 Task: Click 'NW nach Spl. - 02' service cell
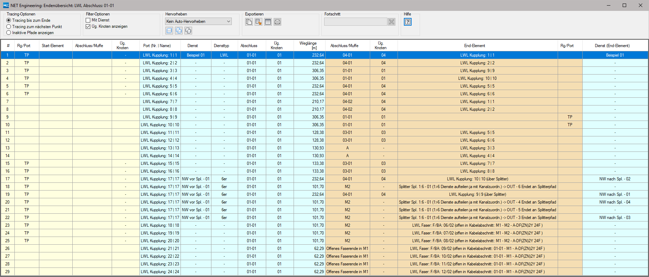pyautogui.click(x=615, y=179)
